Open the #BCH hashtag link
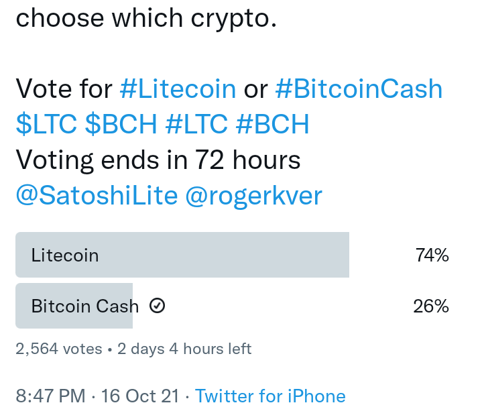This screenshot has height=403, width=482. (x=273, y=124)
